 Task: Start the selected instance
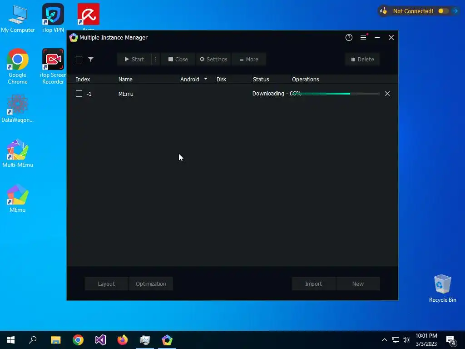pyautogui.click(x=134, y=59)
